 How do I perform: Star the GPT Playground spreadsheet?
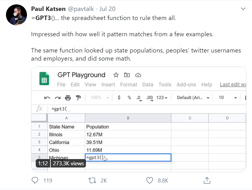[x=116, y=75]
